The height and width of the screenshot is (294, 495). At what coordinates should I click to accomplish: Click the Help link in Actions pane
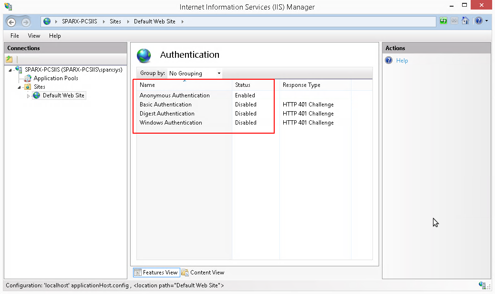click(x=402, y=61)
